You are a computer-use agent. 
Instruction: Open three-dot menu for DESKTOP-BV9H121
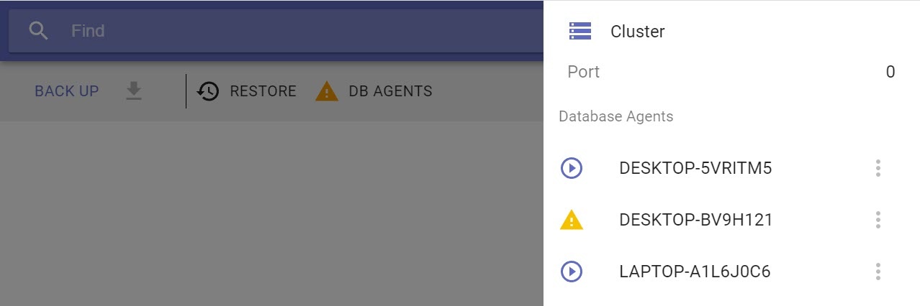pos(878,220)
